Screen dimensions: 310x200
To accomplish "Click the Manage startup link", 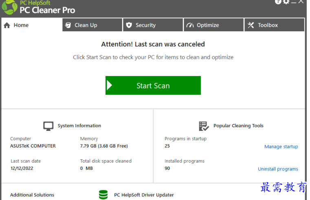I will [x=281, y=147].
